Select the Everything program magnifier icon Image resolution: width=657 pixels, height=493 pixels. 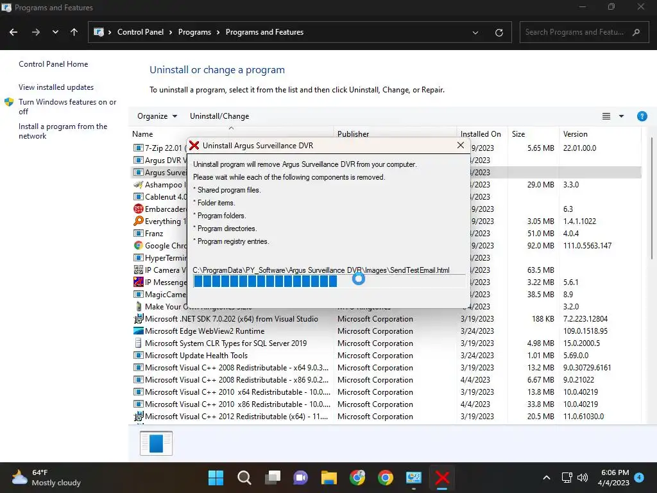click(139, 221)
